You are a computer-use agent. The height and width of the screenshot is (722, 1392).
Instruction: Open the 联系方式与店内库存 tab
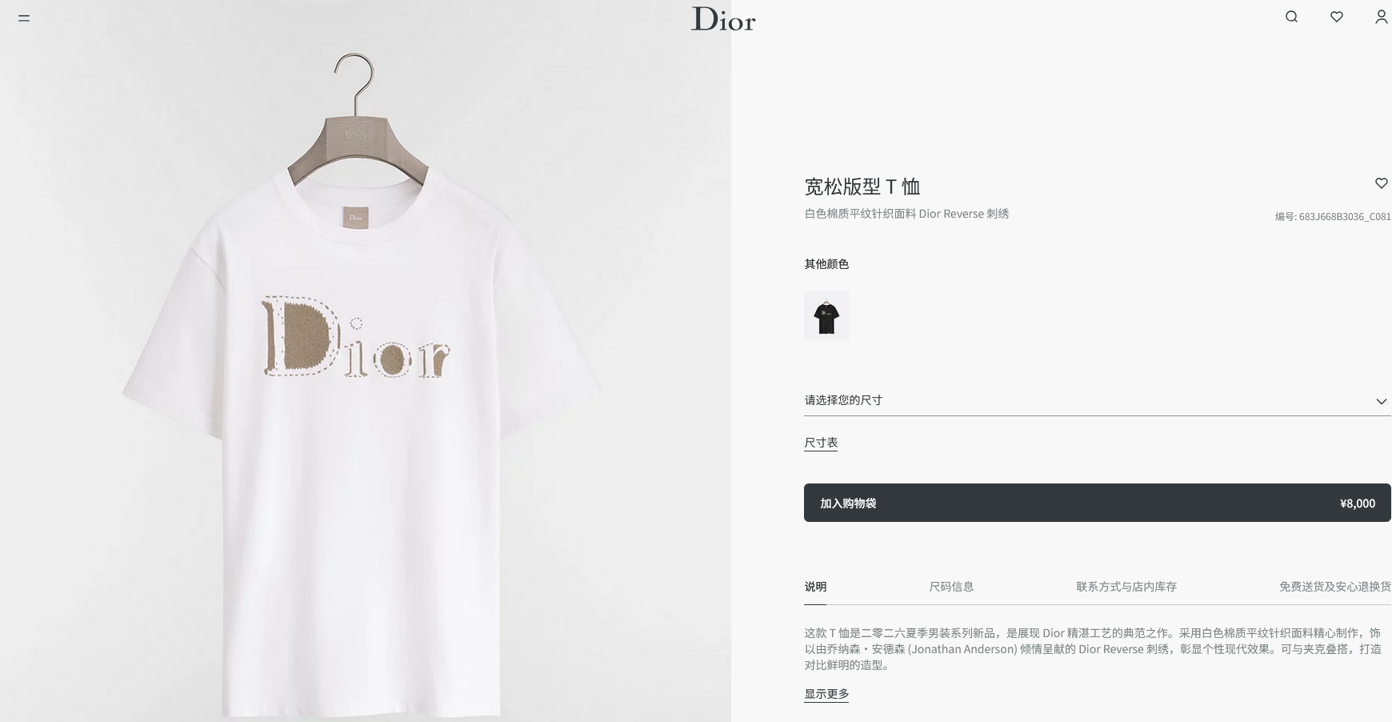tap(1126, 587)
